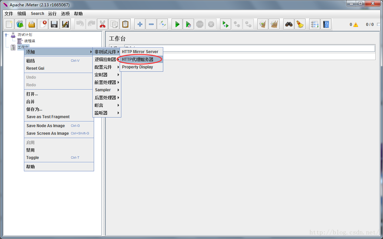
Task: Open the Function Helper list icon
Action: pyautogui.click(x=315, y=24)
